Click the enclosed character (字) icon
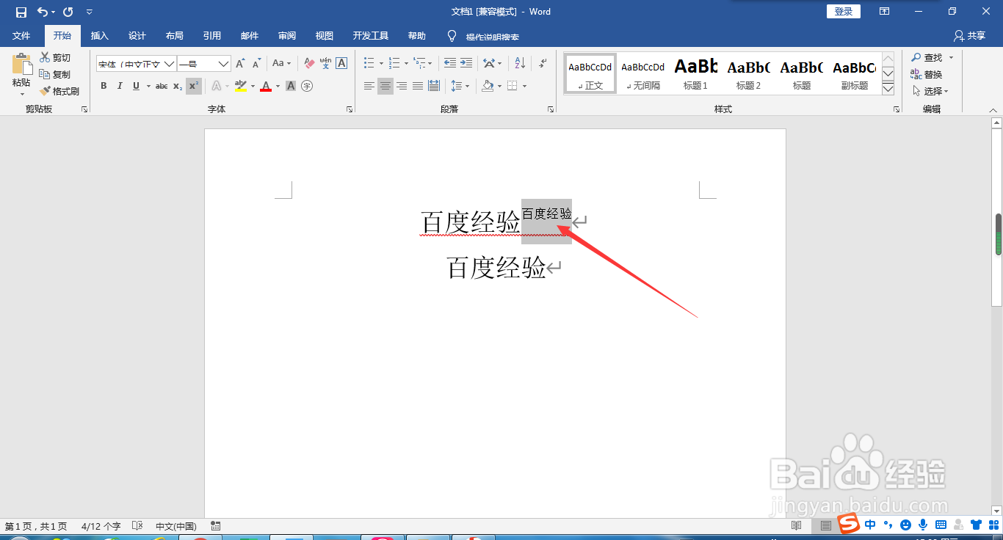This screenshot has width=1003, height=540. (307, 86)
